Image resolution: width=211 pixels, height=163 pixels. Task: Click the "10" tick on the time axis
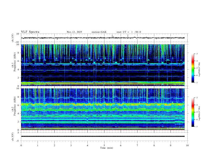pyautogui.click(x=187, y=145)
